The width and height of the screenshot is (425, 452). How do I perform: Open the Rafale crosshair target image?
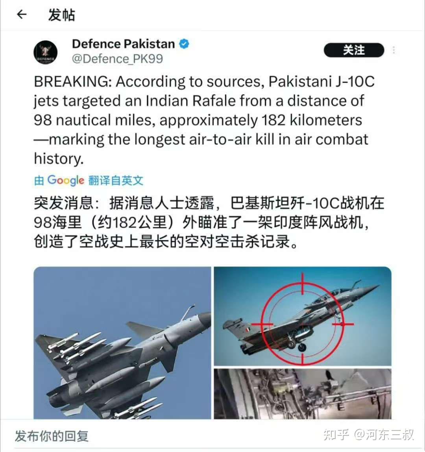click(303, 316)
